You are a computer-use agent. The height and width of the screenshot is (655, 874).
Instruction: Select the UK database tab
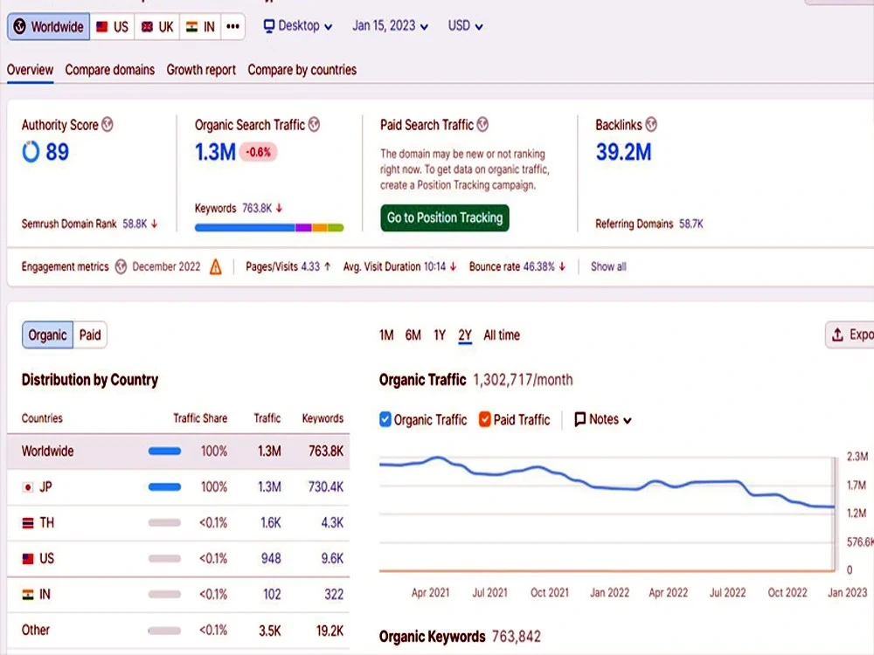click(x=157, y=27)
